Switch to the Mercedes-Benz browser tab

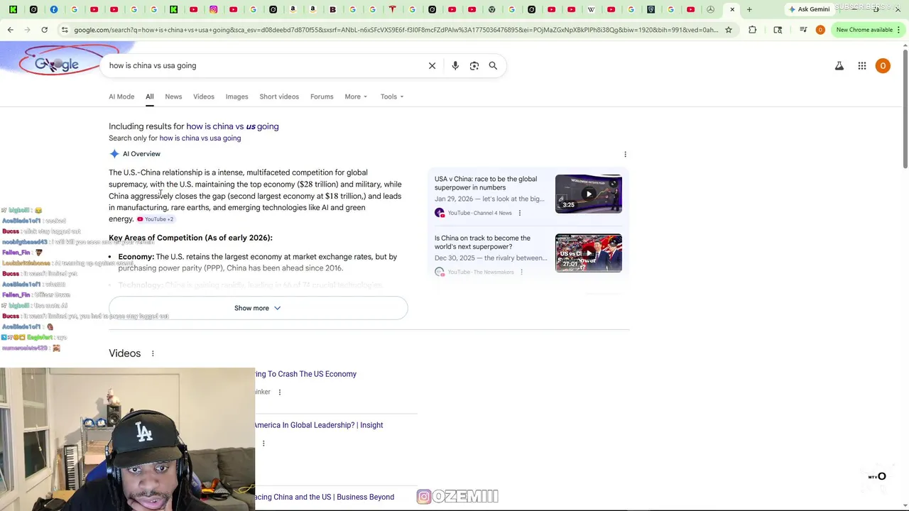(x=710, y=9)
